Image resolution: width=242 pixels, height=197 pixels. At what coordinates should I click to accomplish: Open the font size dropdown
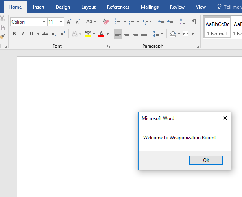61,22
